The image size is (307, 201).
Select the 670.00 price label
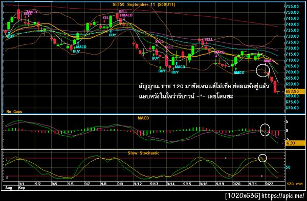[292, 108]
